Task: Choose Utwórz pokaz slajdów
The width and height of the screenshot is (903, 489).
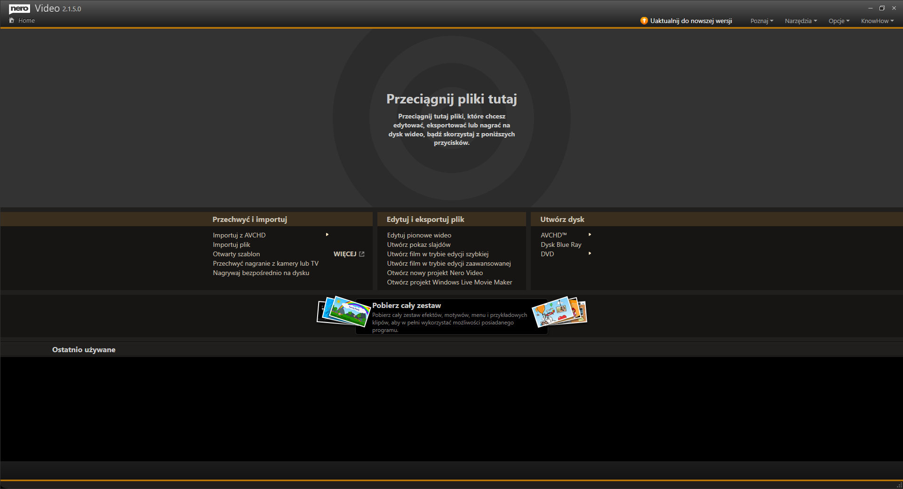Action: tap(419, 244)
